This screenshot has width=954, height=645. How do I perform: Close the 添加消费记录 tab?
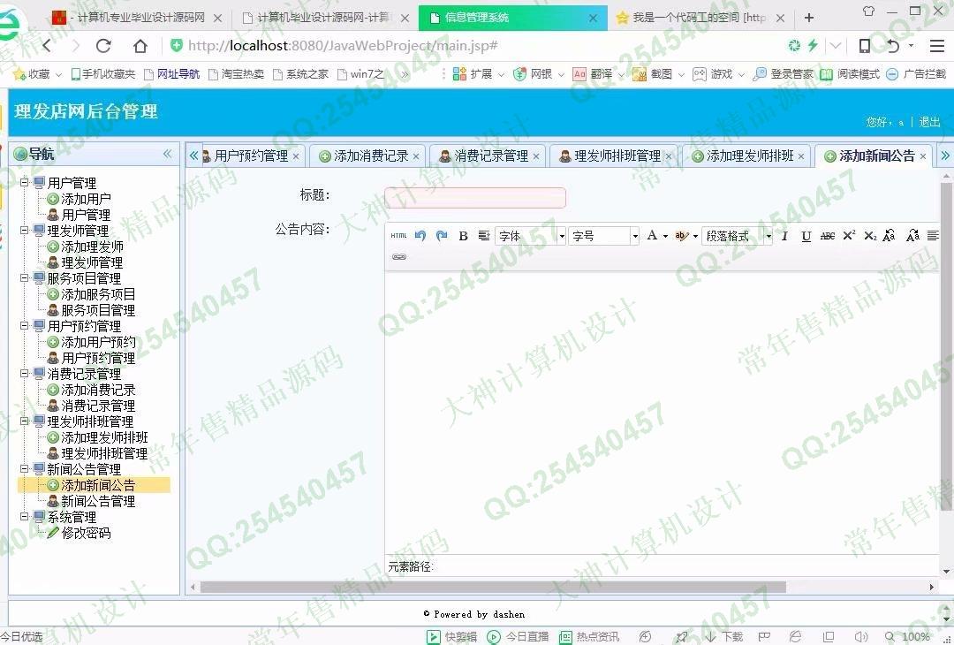point(416,156)
